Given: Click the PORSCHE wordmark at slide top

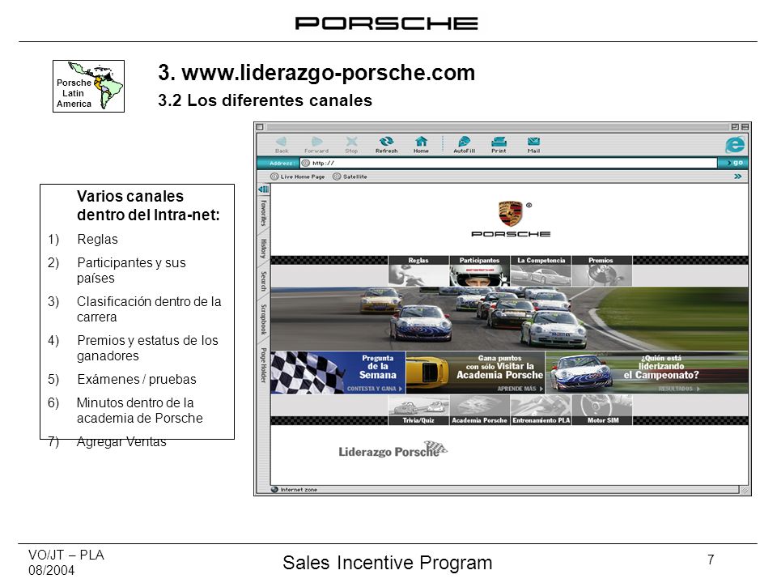Looking at the screenshot, I should click(387, 23).
